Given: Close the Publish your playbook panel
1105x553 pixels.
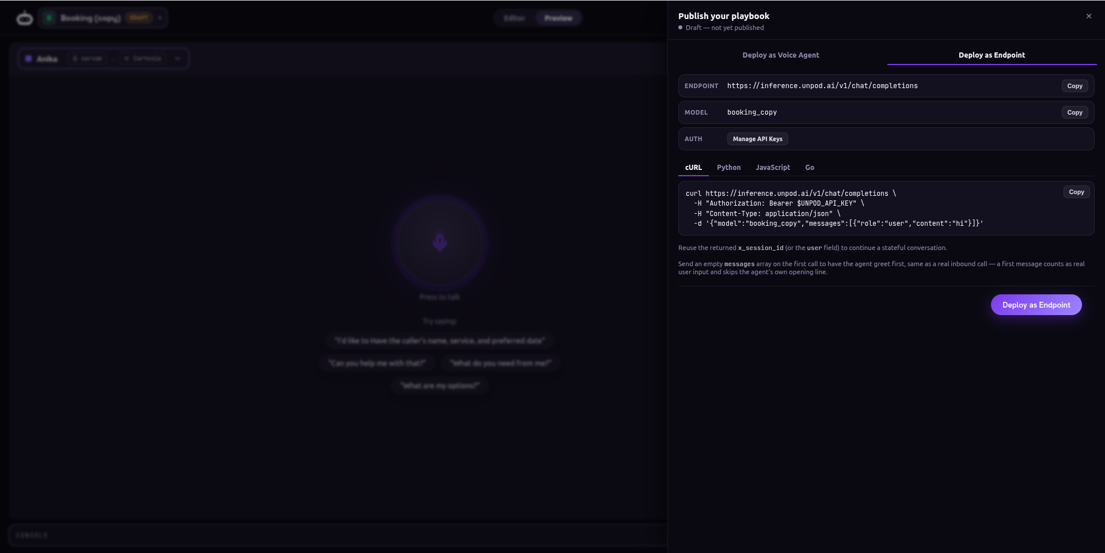Looking at the screenshot, I should tap(1088, 16).
